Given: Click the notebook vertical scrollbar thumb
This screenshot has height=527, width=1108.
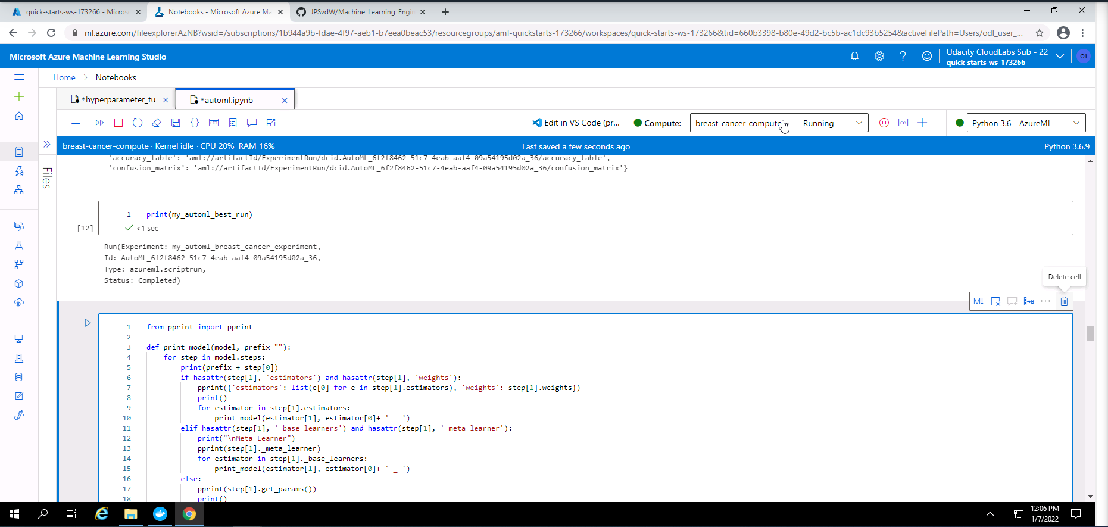Looking at the screenshot, I should [1090, 333].
